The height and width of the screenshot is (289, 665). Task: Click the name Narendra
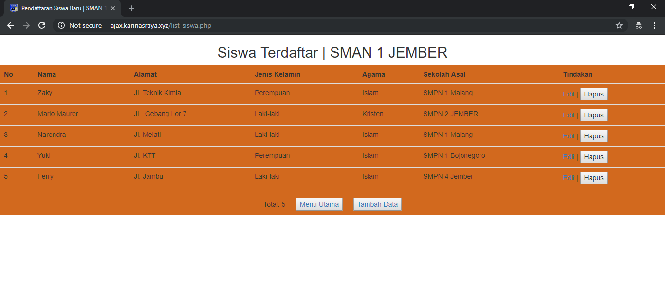52,135
